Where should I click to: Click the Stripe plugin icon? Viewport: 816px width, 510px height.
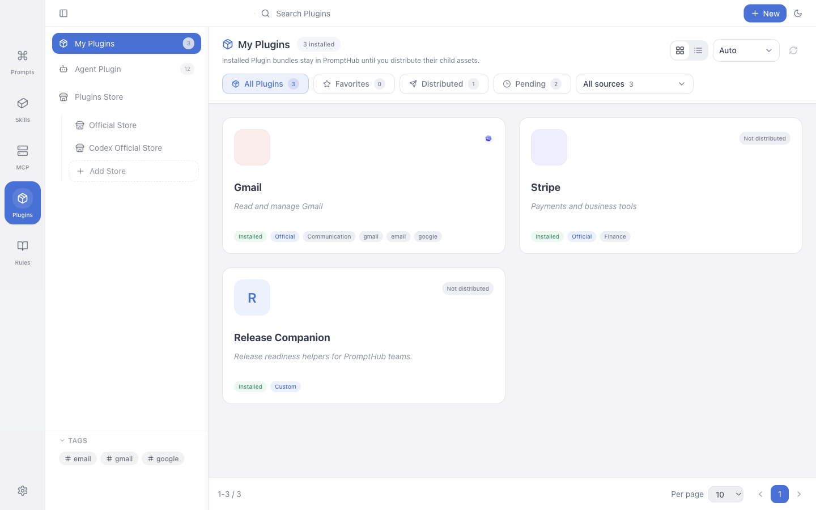(x=549, y=147)
